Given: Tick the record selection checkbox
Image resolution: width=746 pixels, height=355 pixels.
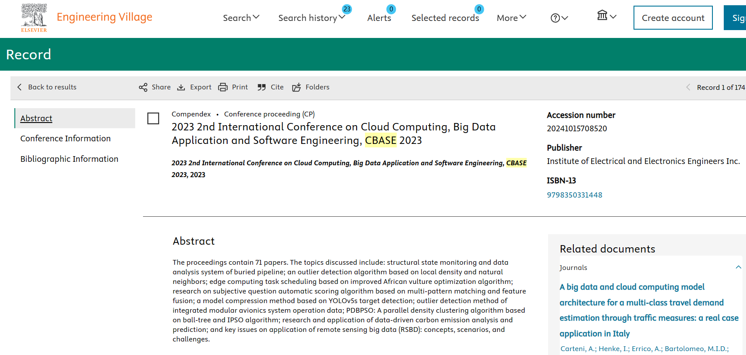Looking at the screenshot, I should (153, 118).
